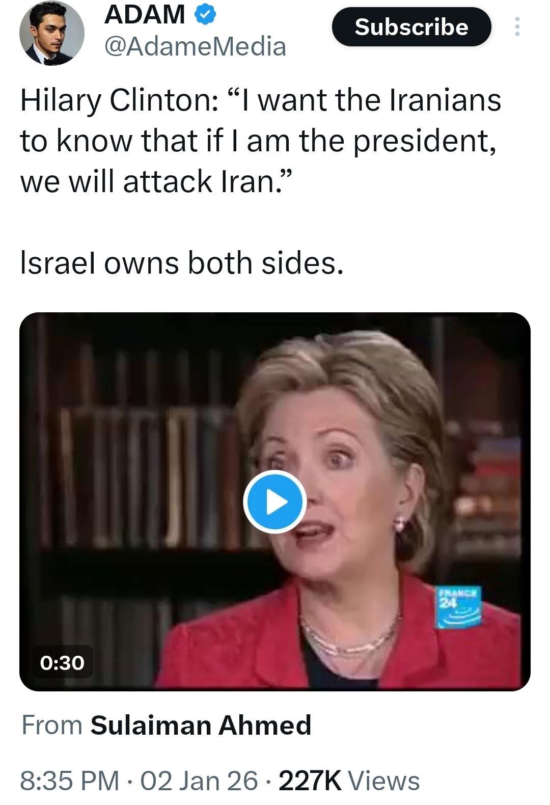The image size is (550, 805).
Task: Open the Sulaiman Ahmed source link
Action: (x=201, y=725)
